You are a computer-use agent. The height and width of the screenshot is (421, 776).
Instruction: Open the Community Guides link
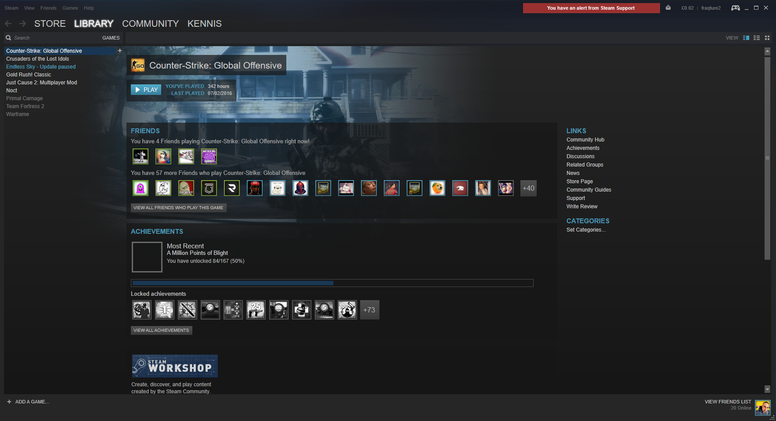[589, 190]
